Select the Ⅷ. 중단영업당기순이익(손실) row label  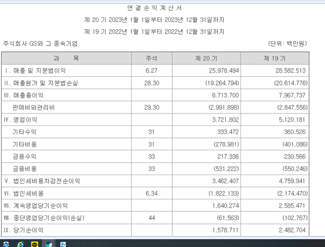[44, 218]
